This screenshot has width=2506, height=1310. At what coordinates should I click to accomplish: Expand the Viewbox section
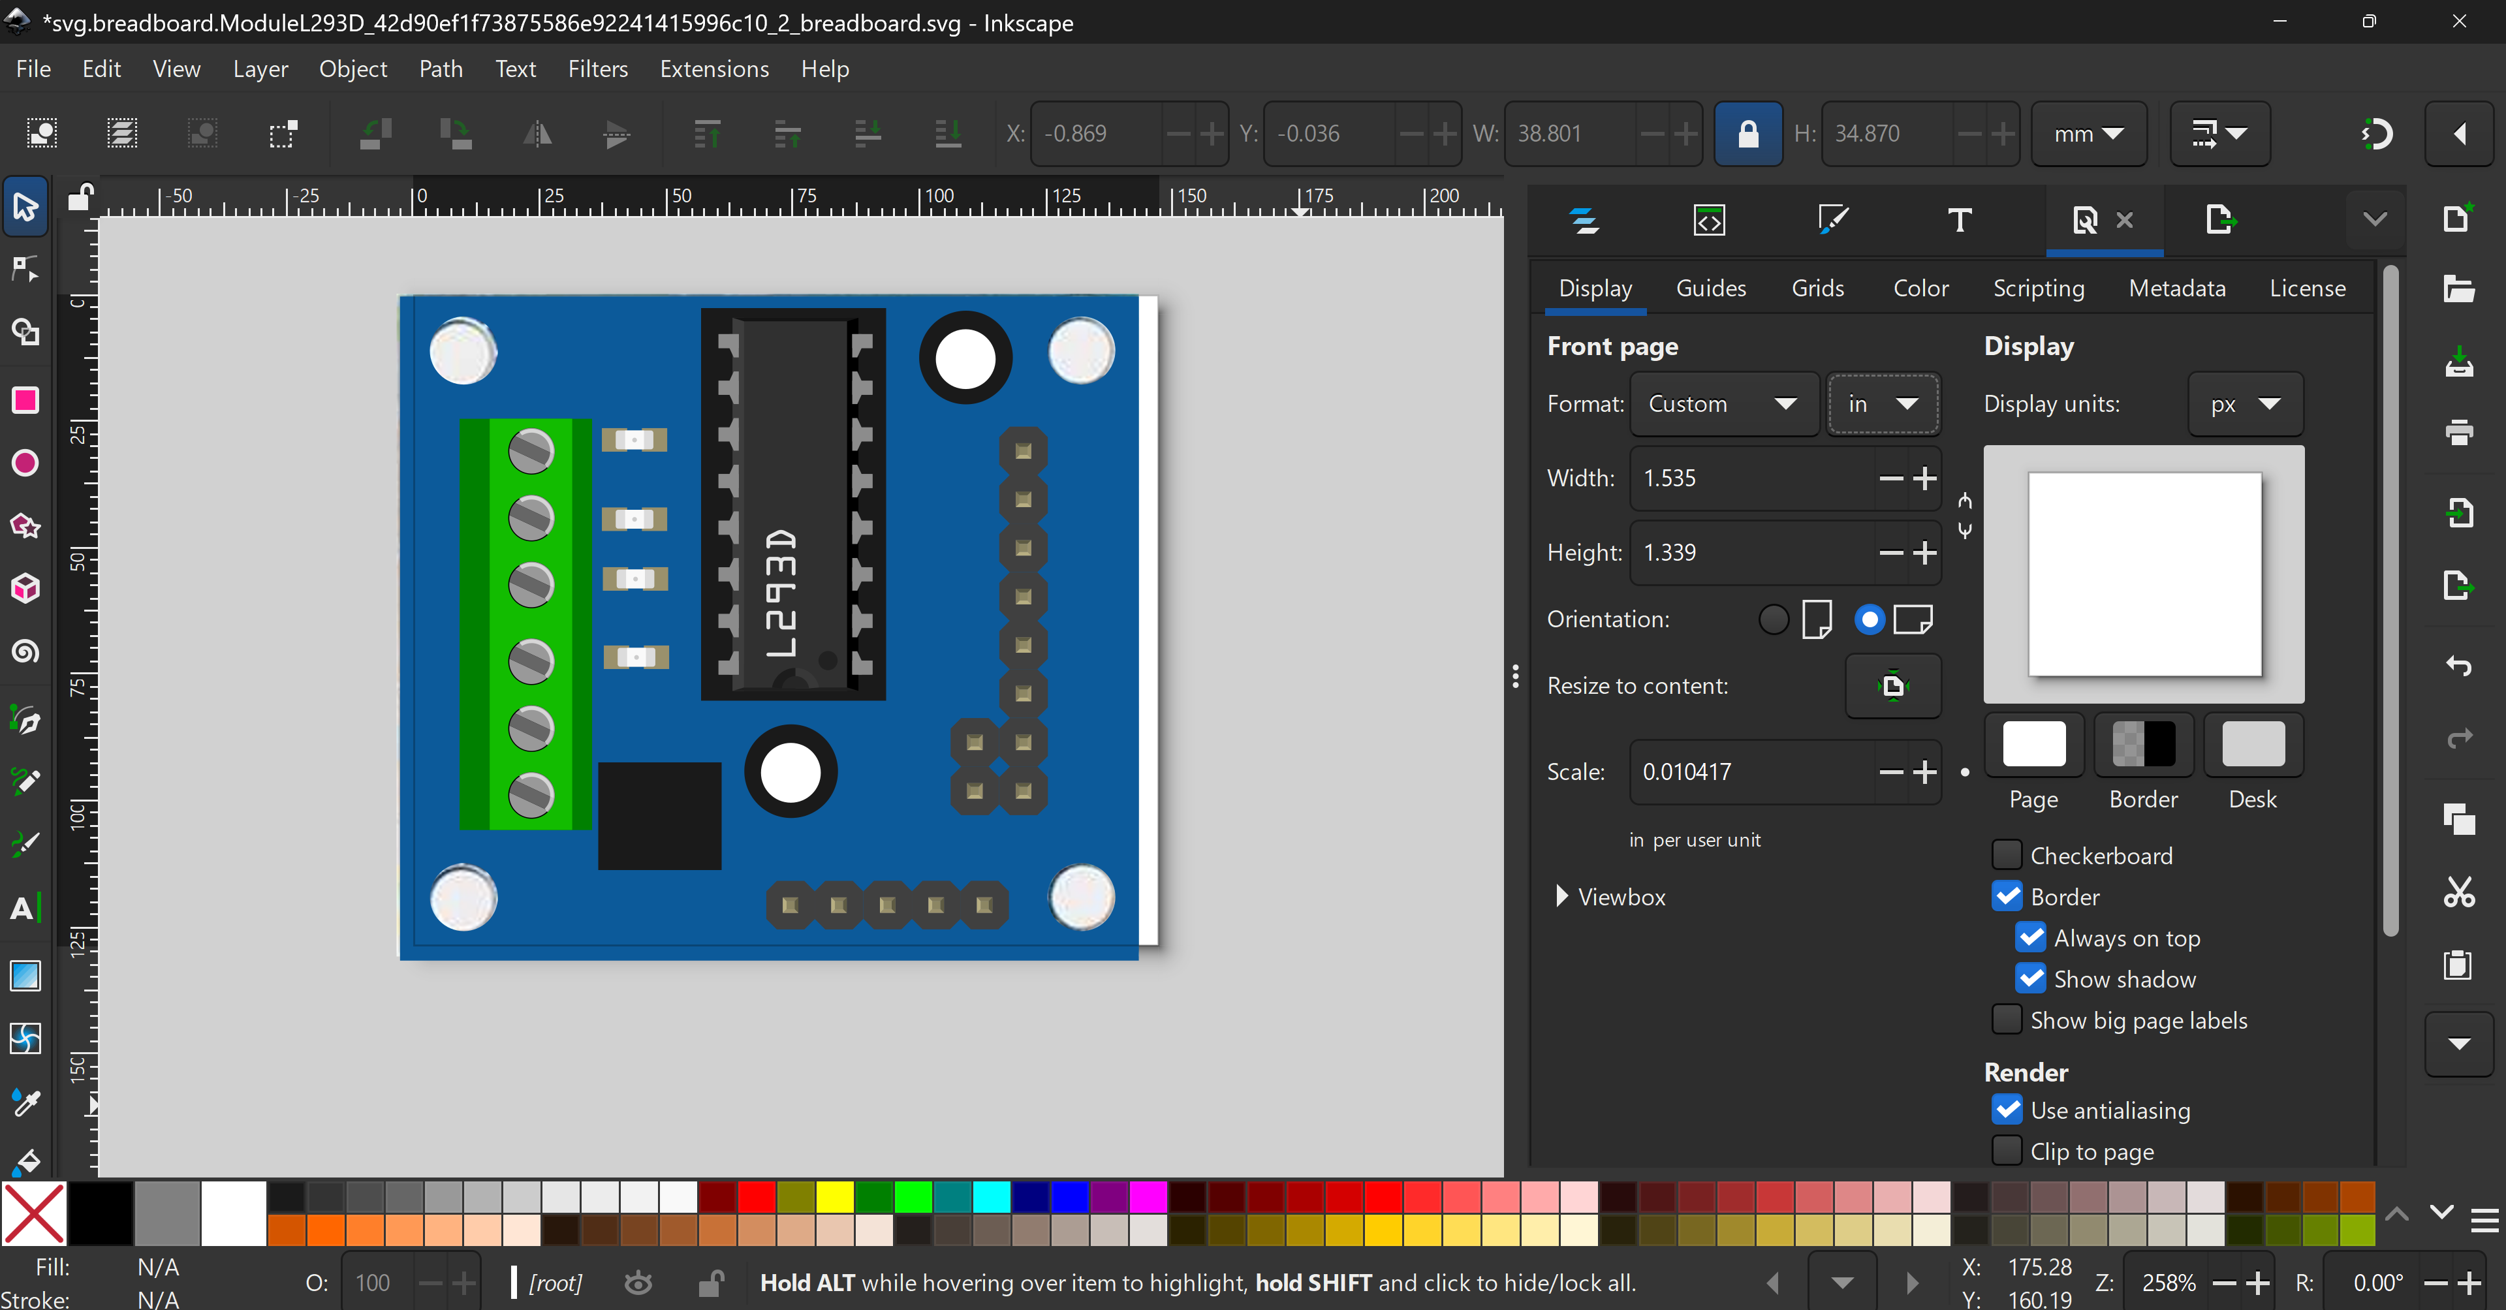click(x=1562, y=897)
